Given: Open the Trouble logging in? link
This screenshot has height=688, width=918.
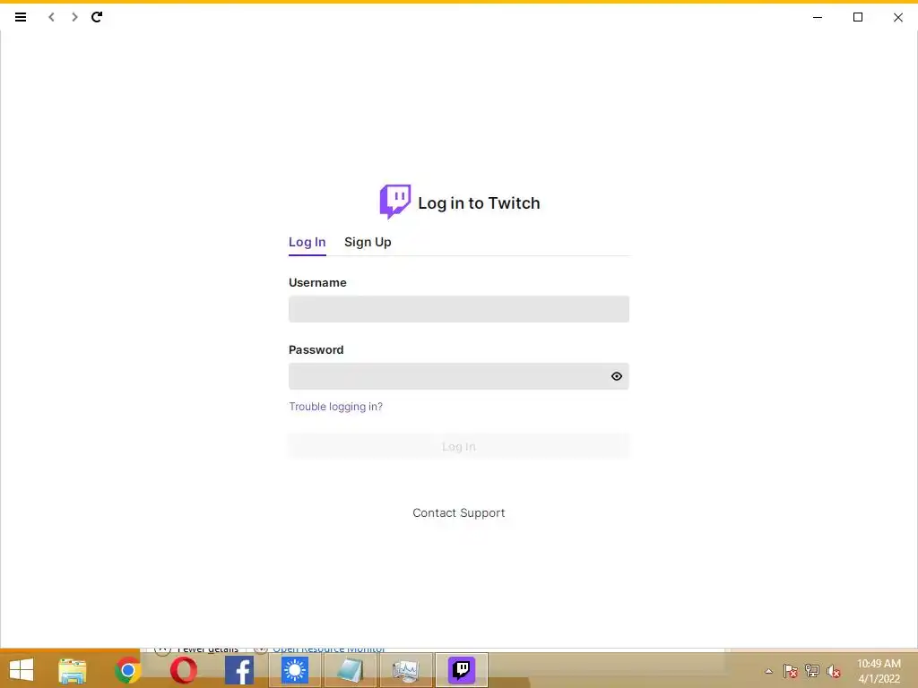Looking at the screenshot, I should 335,407.
